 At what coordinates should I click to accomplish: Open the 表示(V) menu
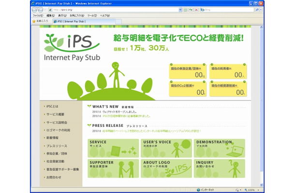pyautogui.click(x=62, y=15)
